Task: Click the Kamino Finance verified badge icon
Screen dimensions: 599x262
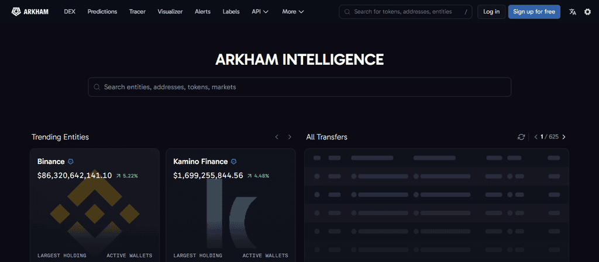Action: point(234,162)
